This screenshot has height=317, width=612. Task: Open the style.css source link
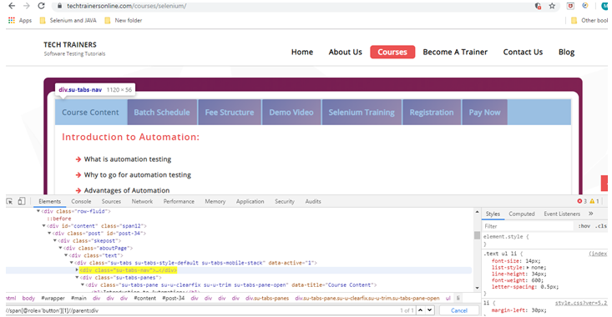(581, 303)
